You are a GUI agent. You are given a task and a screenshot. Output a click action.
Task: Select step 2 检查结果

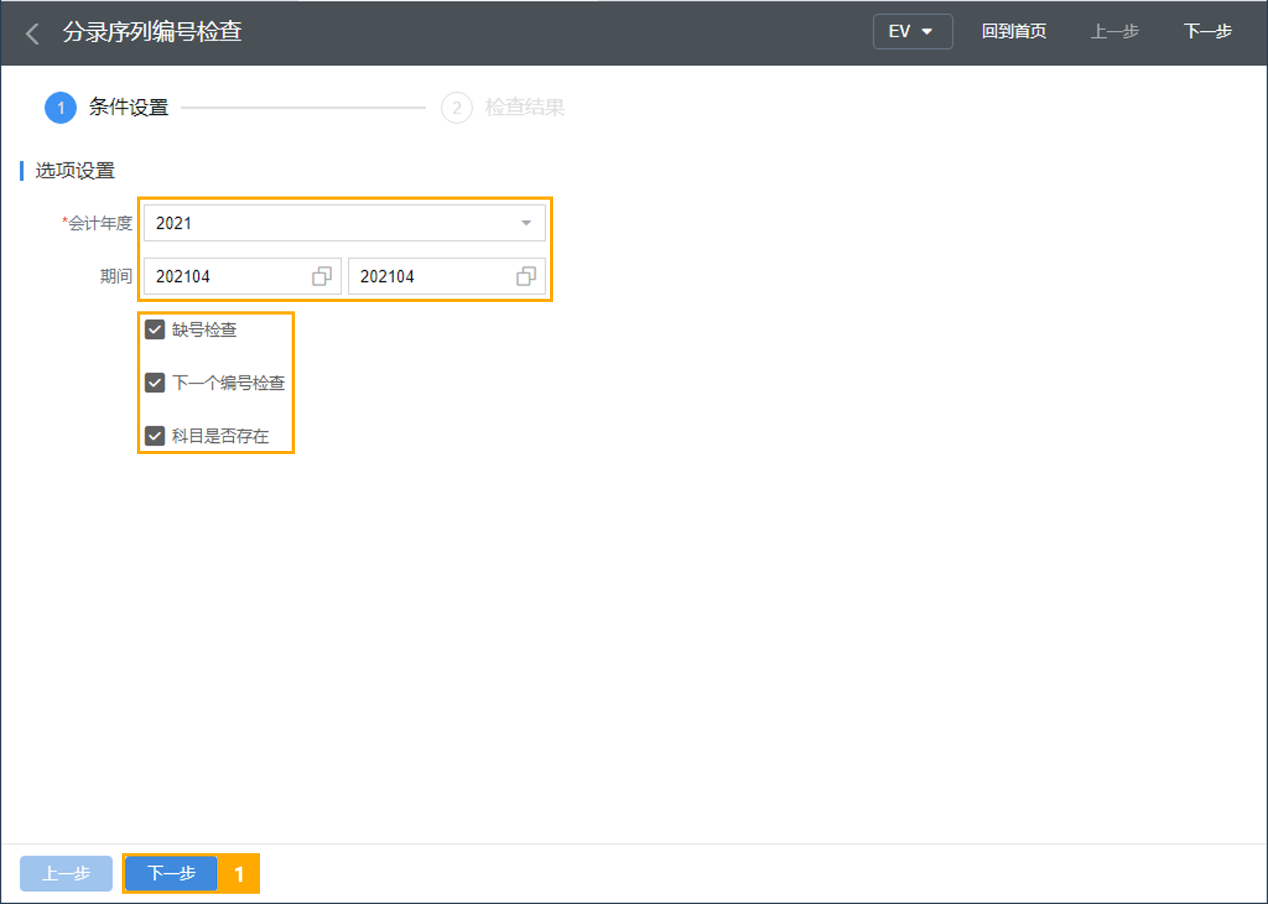[x=503, y=108]
